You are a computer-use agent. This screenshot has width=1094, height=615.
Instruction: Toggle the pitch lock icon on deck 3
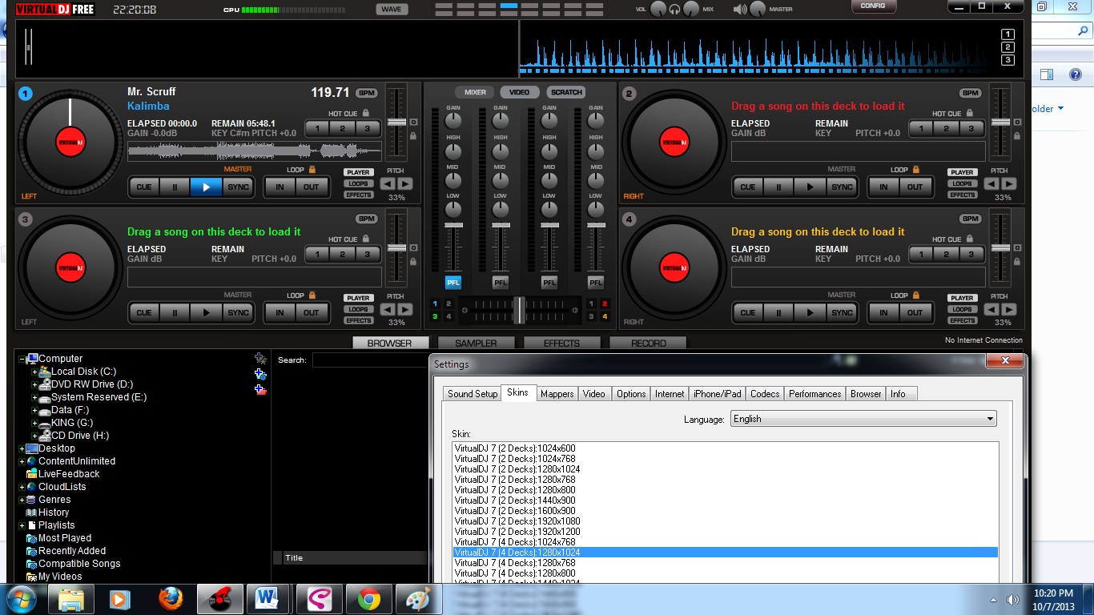point(413,262)
